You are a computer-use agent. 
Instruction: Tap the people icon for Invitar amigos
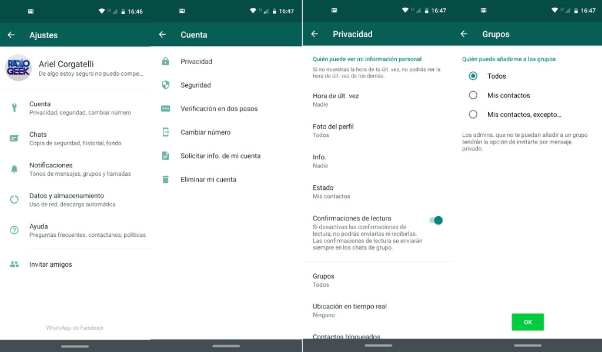pyautogui.click(x=14, y=264)
